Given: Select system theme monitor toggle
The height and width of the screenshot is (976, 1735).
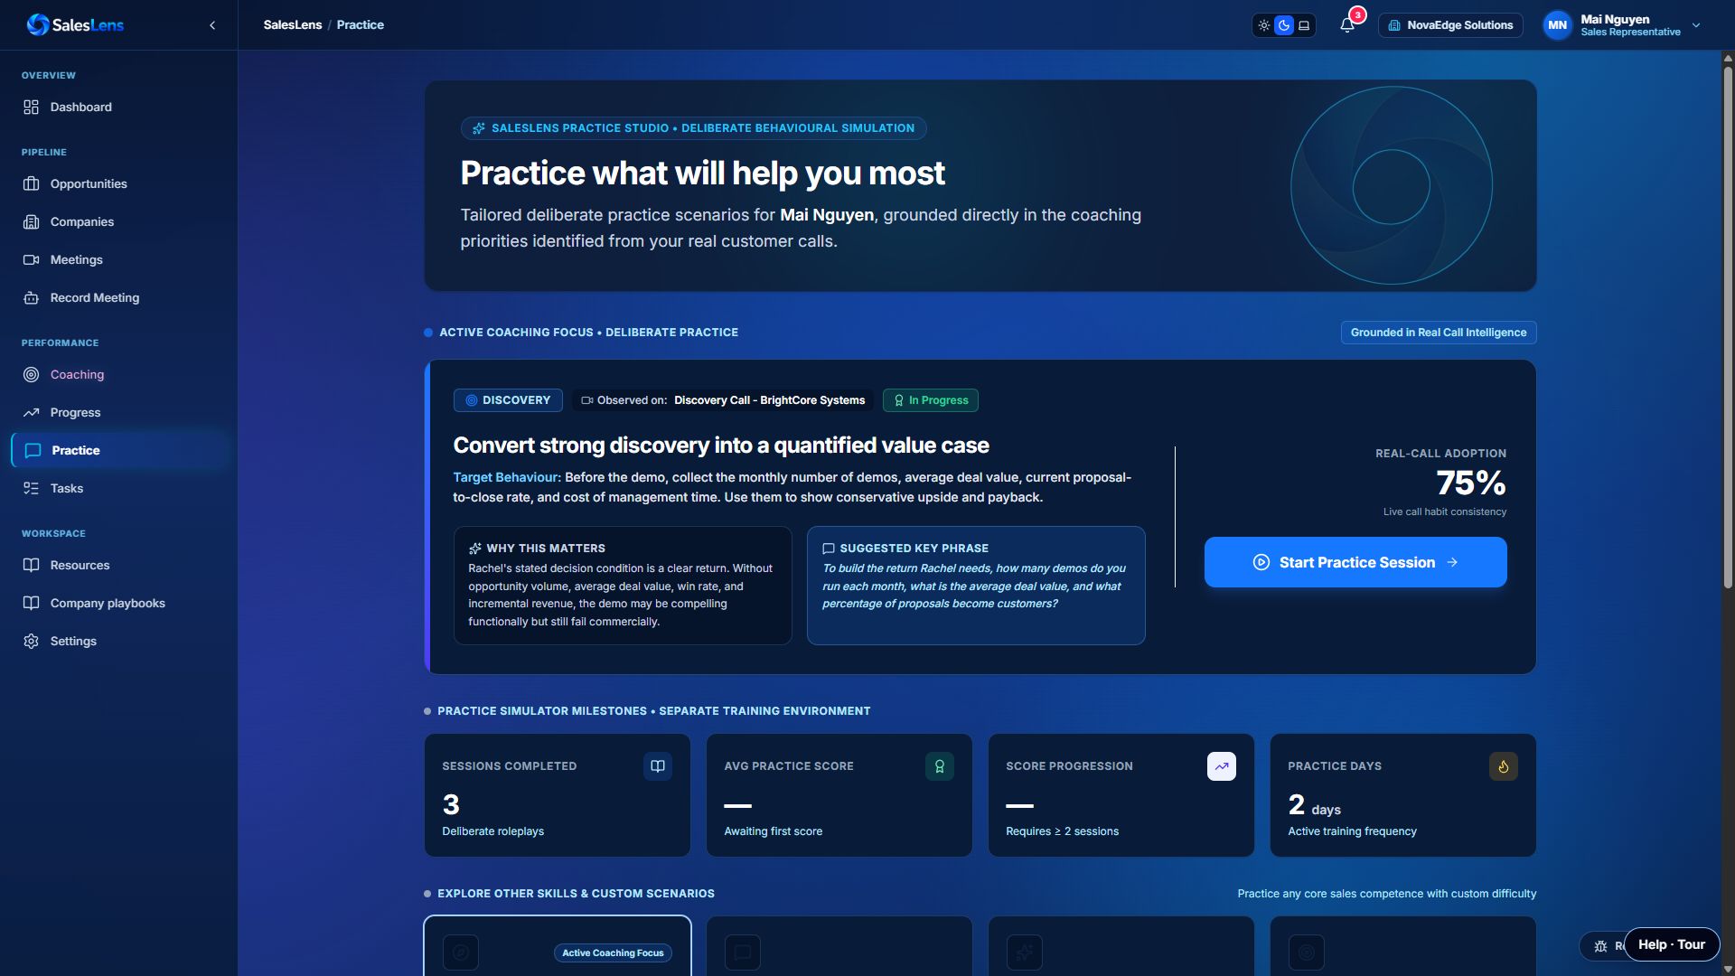Looking at the screenshot, I should [1304, 25].
